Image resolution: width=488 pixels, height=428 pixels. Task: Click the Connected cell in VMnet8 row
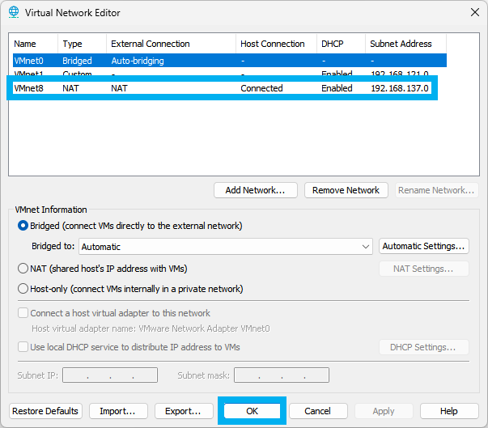[261, 88]
